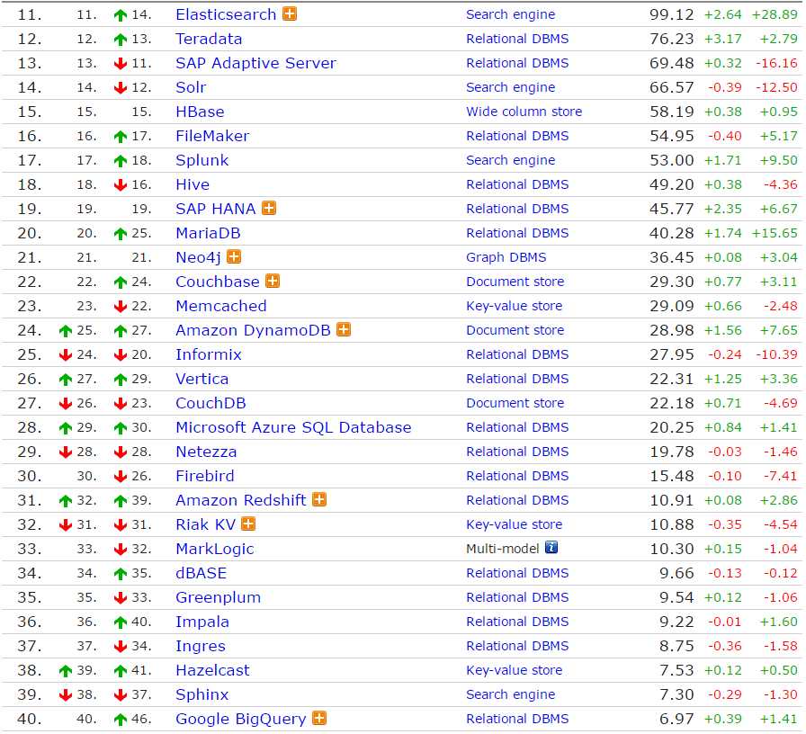
Task: Click Document store category in Couchbase row
Action: coord(515,282)
